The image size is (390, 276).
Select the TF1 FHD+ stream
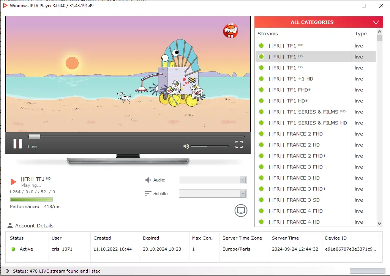point(316,90)
